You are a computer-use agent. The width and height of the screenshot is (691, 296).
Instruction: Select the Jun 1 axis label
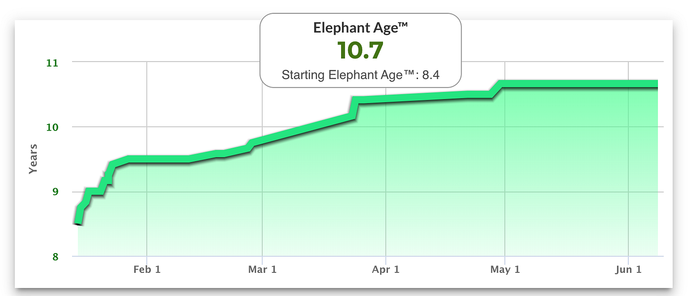click(x=628, y=269)
